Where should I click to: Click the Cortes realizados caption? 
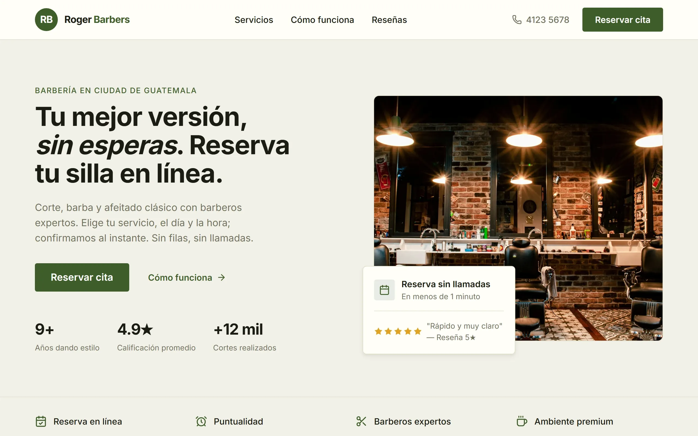(x=245, y=348)
